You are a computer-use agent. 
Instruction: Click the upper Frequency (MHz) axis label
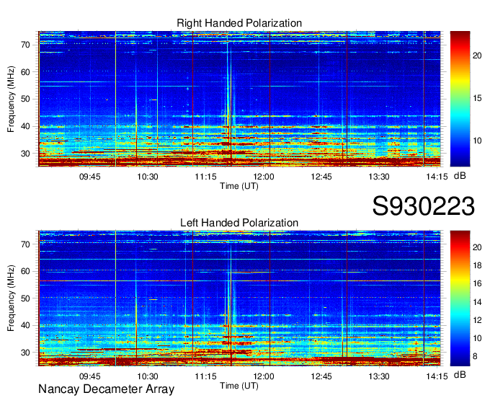11,99
